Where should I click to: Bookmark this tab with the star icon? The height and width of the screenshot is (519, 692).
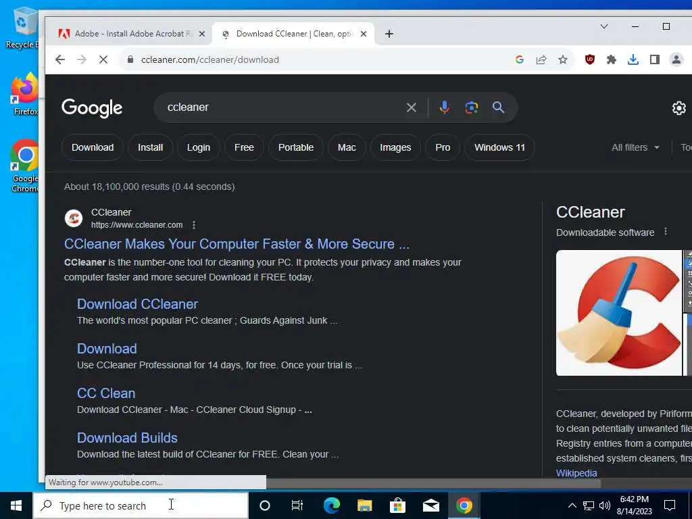click(x=563, y=59)
